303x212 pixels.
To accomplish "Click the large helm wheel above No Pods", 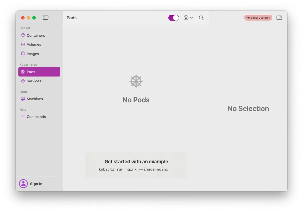I will tap(136, 81).
